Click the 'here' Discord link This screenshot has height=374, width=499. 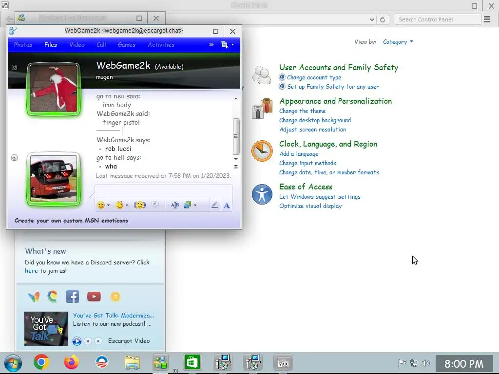[x=31, y=271]
